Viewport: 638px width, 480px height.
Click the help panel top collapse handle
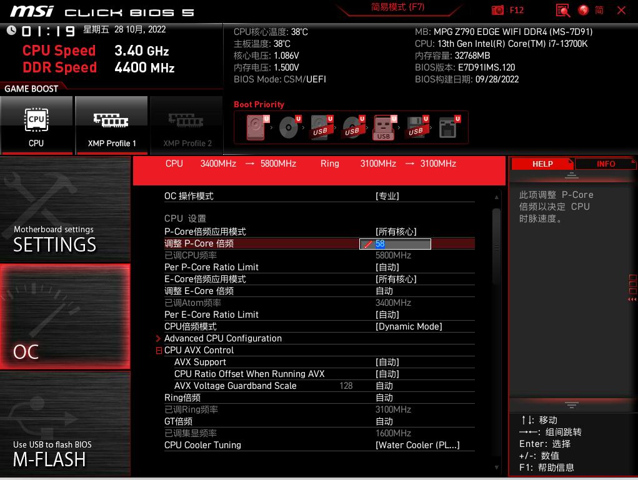tap(571, 175)
